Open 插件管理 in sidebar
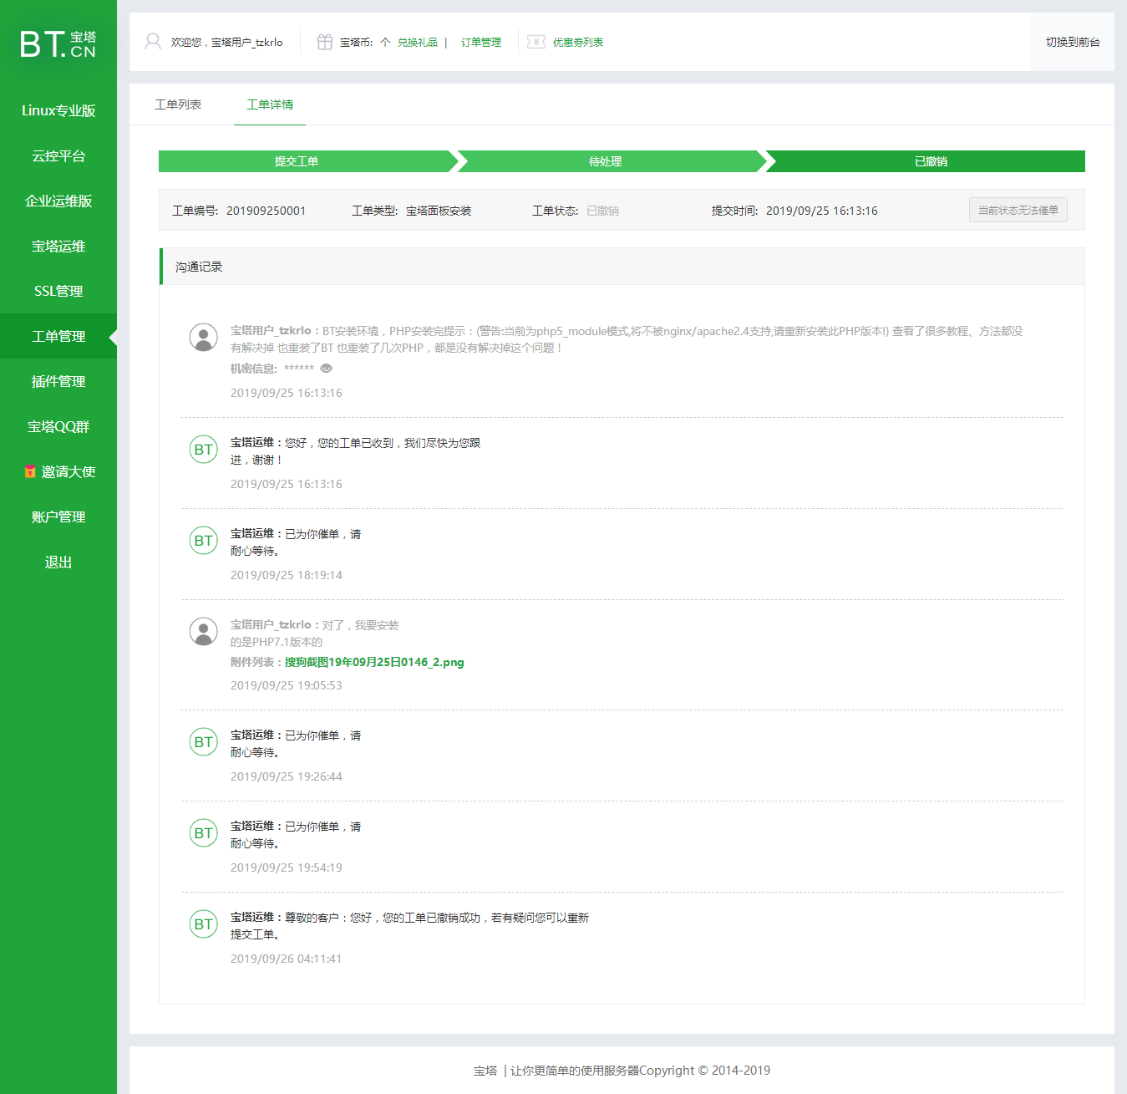This screenshot has height=1094, width=1127. tap(58, 381)
